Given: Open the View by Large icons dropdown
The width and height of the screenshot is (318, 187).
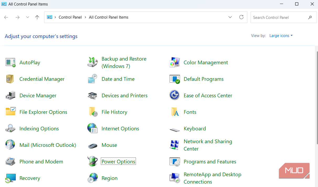Looking at the screenshot, I should point(281,36).
